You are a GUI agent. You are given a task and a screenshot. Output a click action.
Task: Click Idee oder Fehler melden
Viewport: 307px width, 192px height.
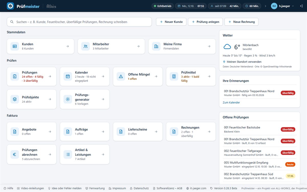pos(65,188)
